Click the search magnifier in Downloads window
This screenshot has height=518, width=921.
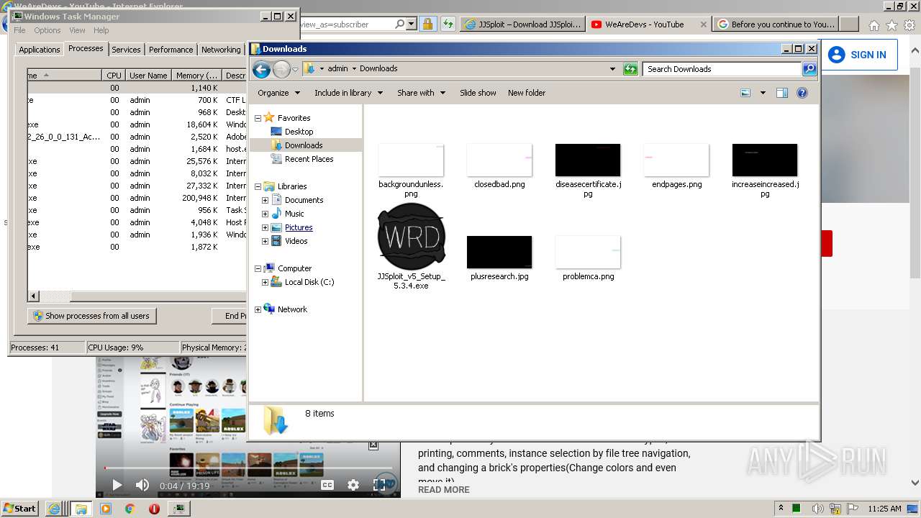point(809,69)
